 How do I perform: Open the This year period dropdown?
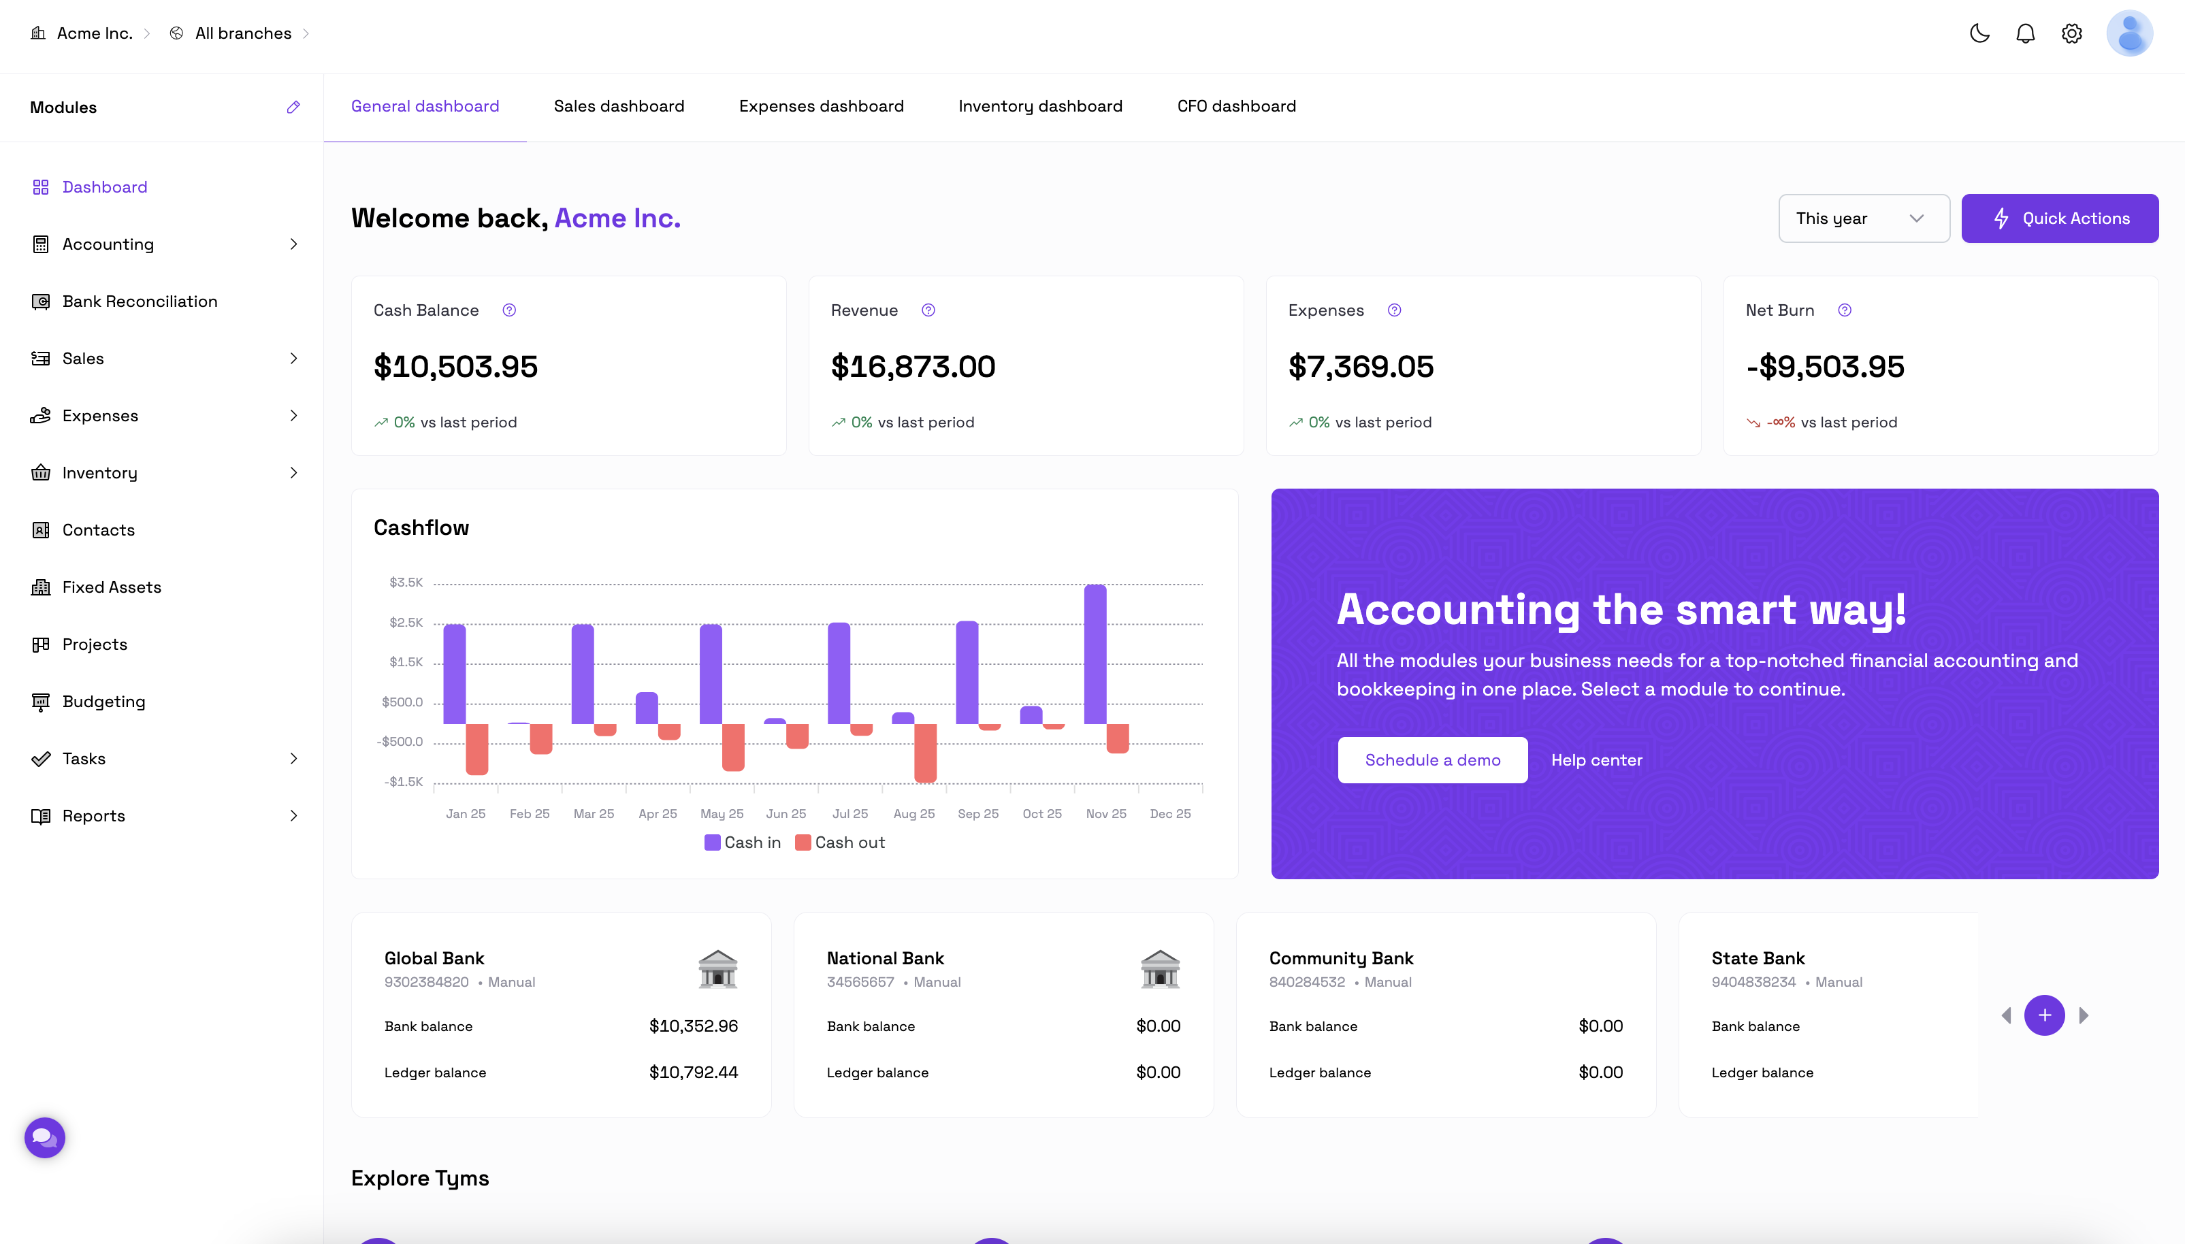coord(1863,218)
